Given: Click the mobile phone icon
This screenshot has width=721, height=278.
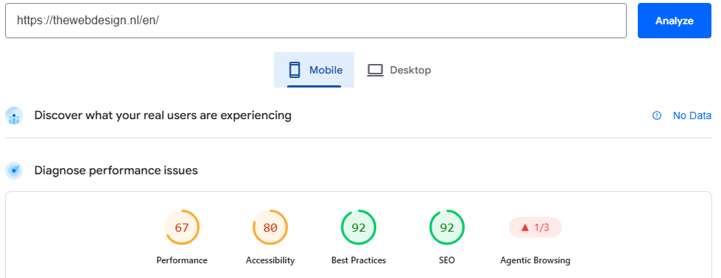Looking at the screenshot, I should (x=295, y=70).
